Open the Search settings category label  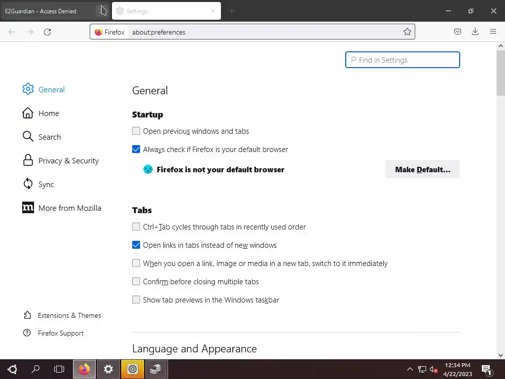[50, 137]
